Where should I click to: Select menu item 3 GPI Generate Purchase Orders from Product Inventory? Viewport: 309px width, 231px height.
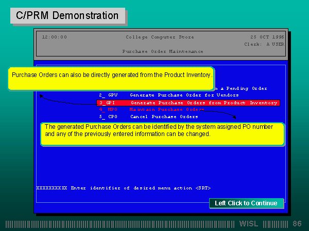tap(188, 103)
